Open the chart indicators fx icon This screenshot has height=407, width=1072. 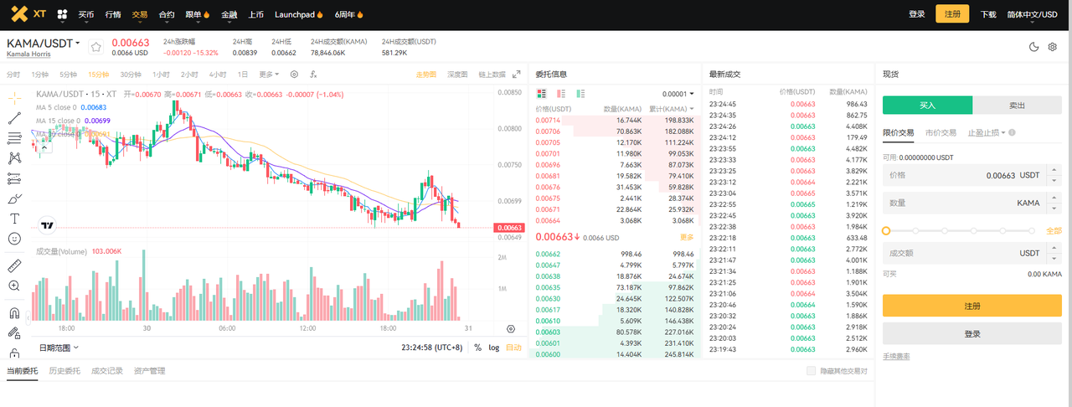313,75
